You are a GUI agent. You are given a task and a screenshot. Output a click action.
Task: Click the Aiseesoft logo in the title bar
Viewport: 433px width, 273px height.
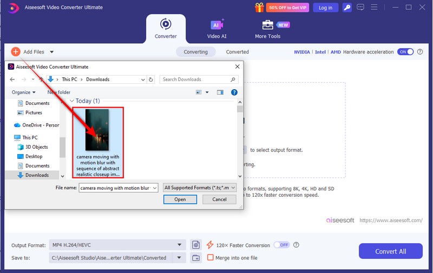(13, 8)
